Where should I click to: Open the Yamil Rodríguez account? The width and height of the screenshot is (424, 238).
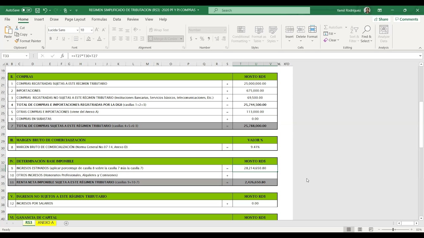pos(354,10)
